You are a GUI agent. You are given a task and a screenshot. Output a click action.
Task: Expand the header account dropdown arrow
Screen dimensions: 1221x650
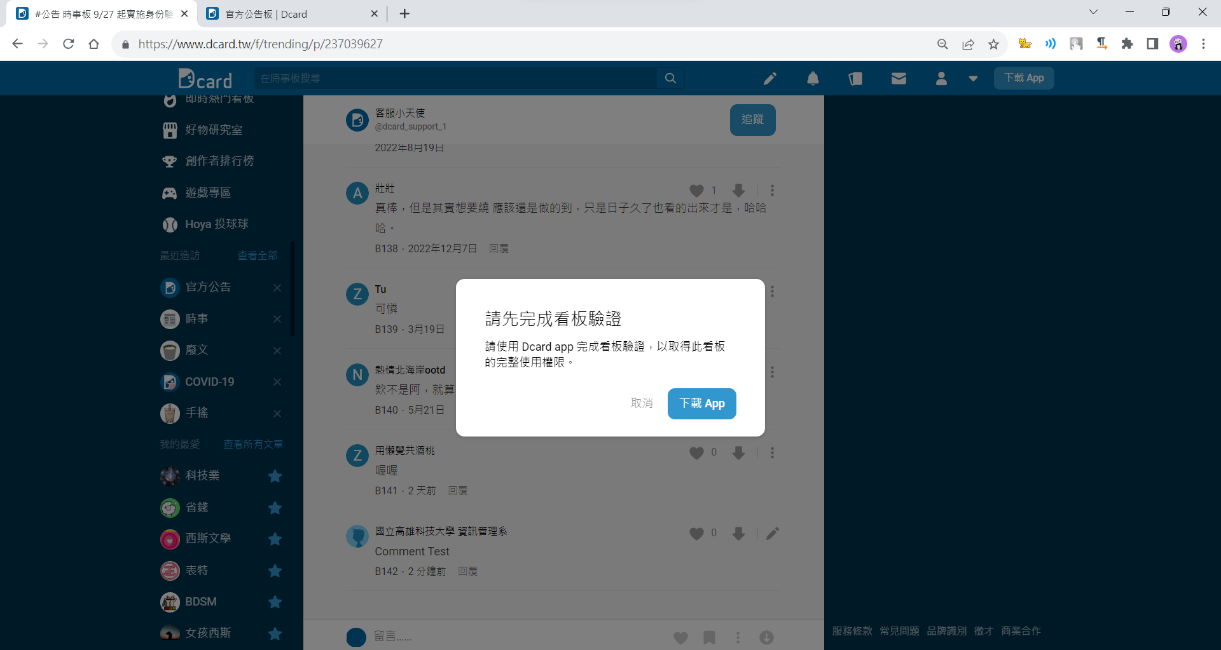[x=973, y=79]
